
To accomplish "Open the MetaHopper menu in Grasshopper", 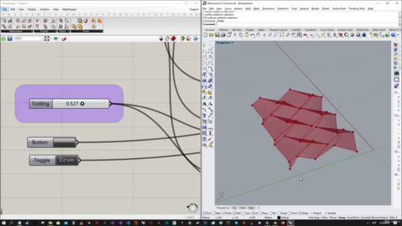I will [x=69, y=9].
